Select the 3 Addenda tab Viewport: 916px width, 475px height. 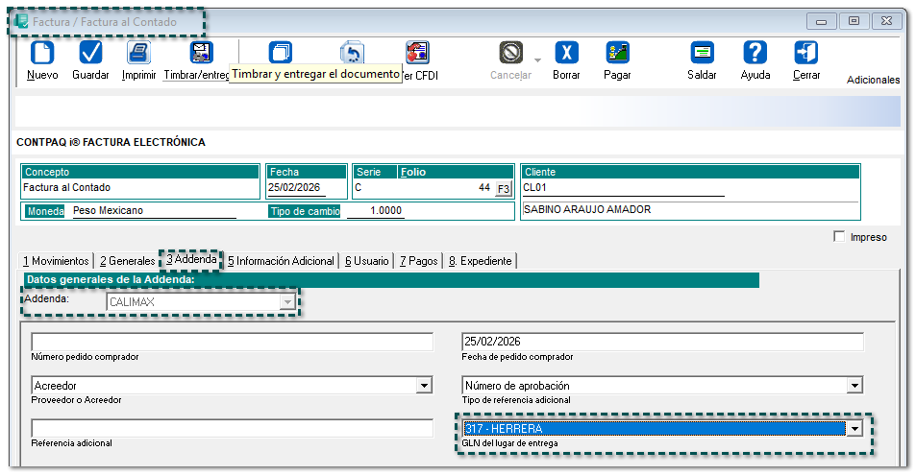tap(191, 259)
